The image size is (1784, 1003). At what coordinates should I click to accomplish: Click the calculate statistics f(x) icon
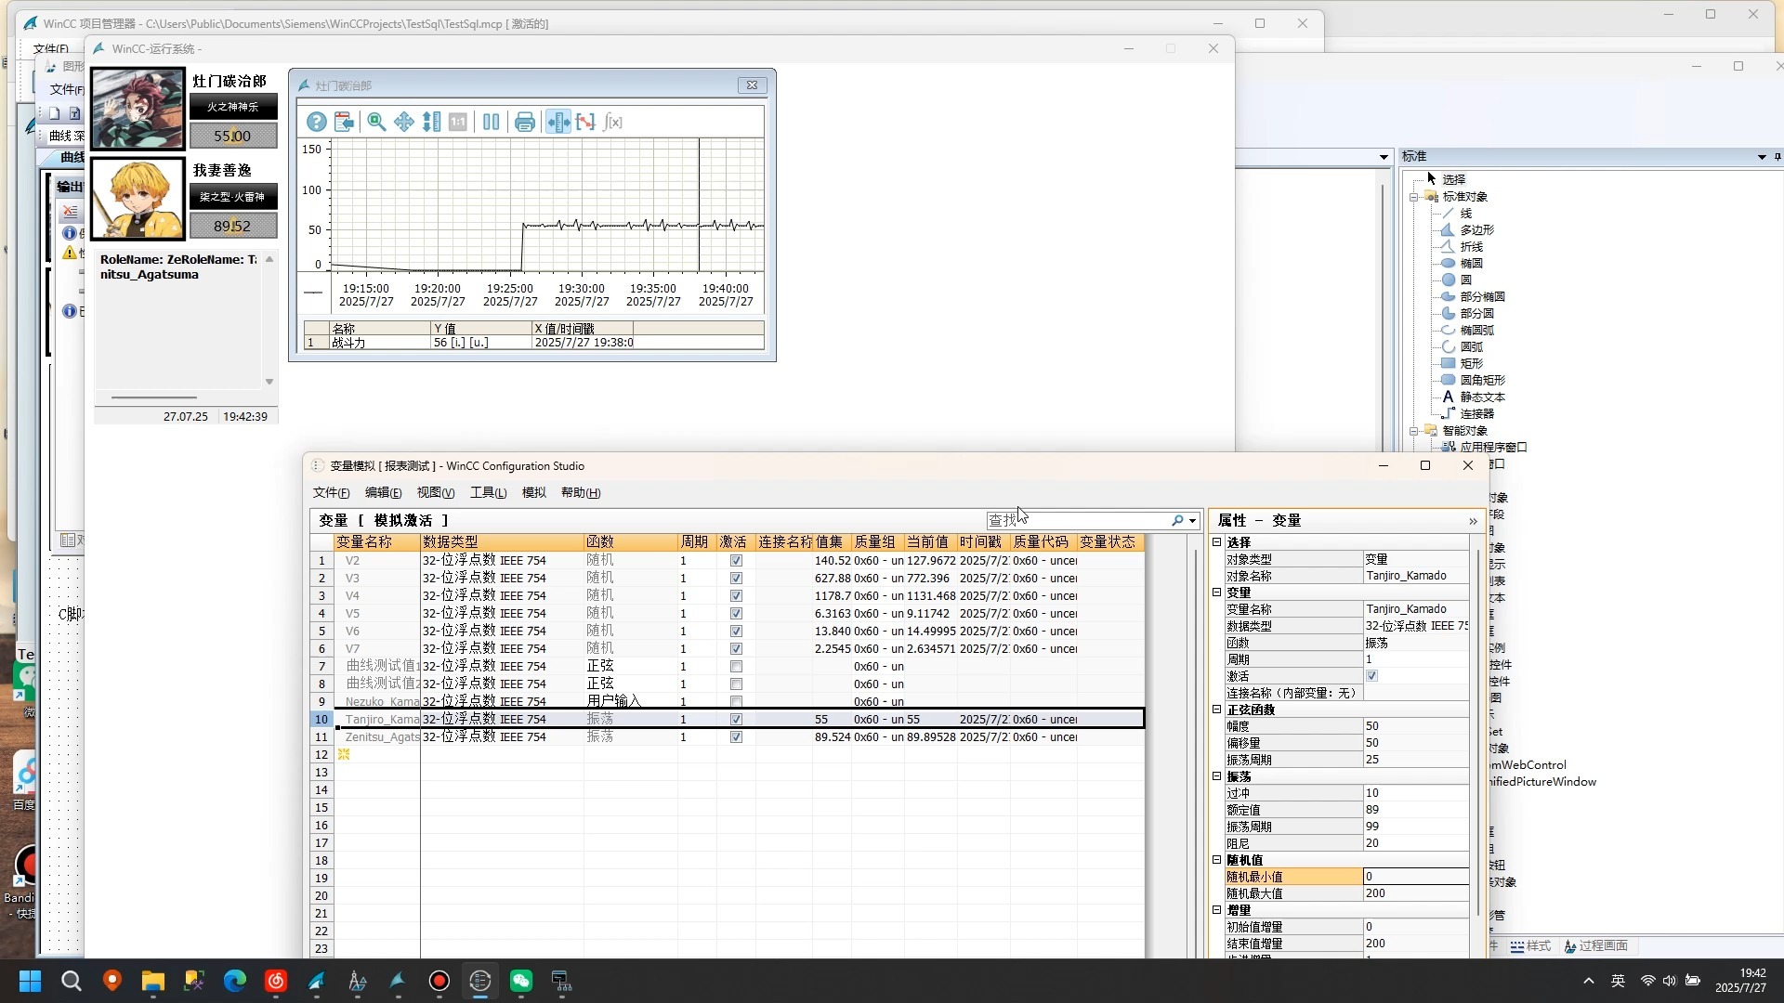[613, 122]
